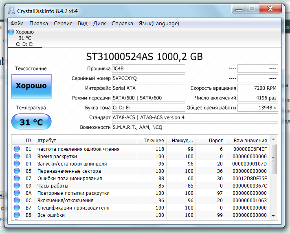Open the Сервис menu
290x234 pixels.
[63, 23]
